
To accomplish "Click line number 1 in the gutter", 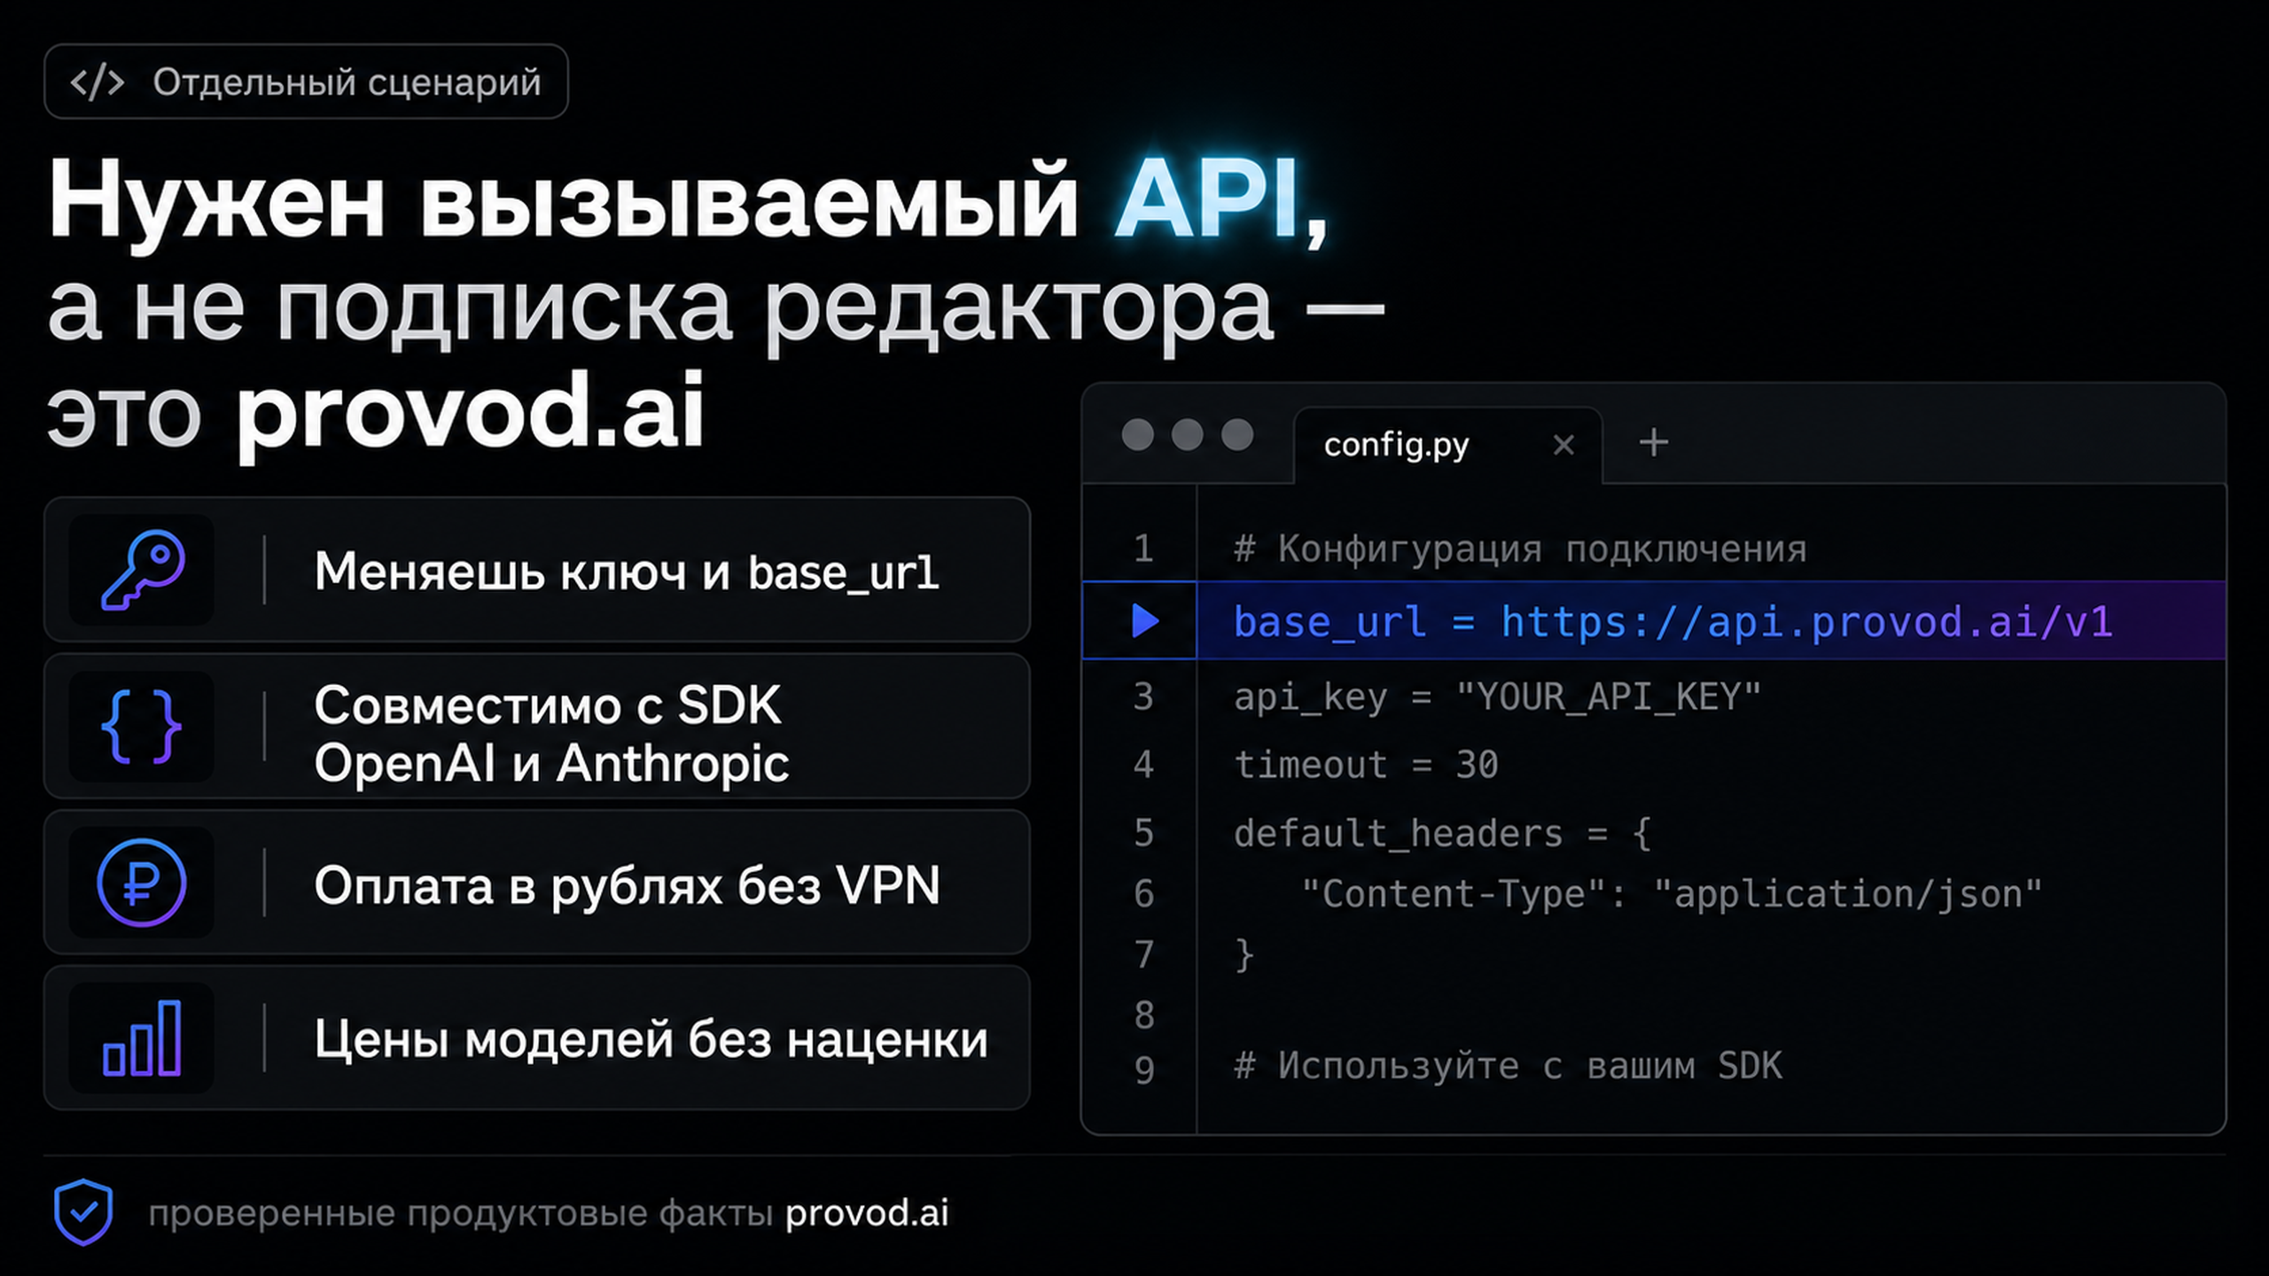I will coord(1143,549).
